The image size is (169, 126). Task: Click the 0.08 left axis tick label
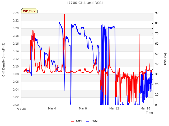[x=16, y=74]
